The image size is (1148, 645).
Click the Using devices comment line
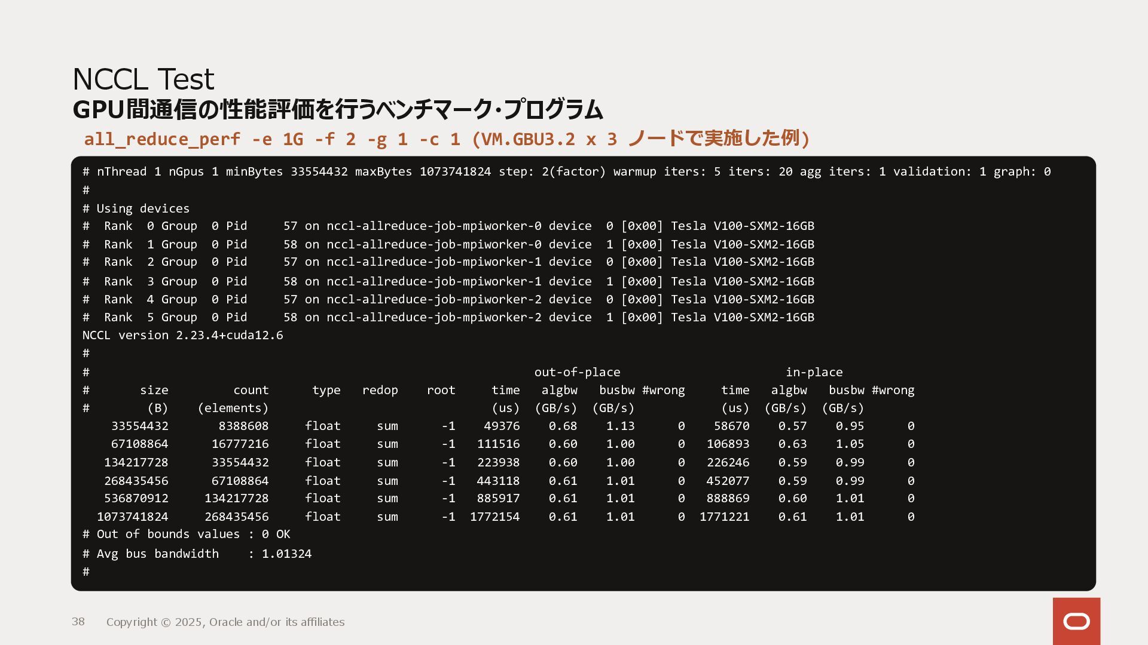136,208
